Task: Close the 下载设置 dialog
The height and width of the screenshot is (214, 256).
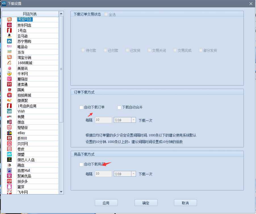Action: [251, 4]
